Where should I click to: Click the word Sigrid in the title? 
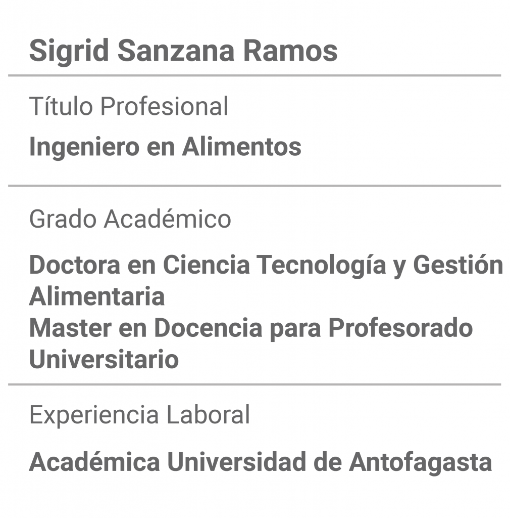(x=69, y=51)
